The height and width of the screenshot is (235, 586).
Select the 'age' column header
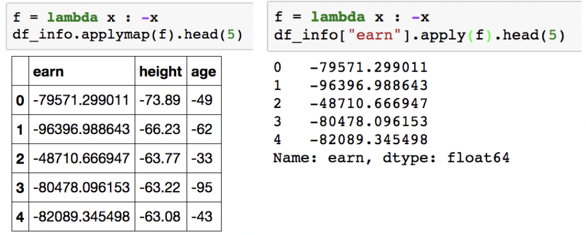coord(204,71)
